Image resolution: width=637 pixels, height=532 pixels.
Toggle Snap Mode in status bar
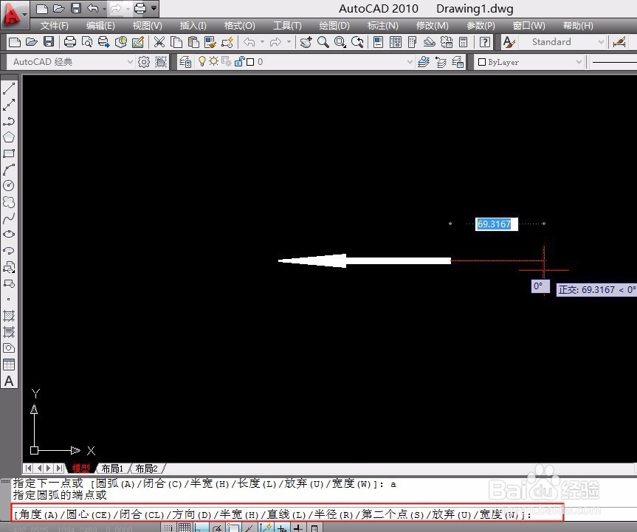168,528
